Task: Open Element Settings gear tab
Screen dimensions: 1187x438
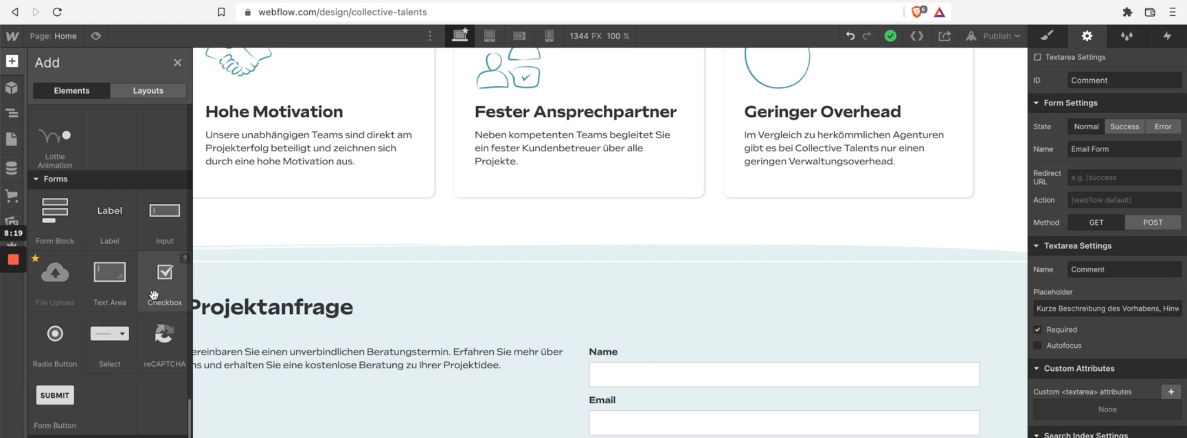Action: click(x=1087, y=36)
